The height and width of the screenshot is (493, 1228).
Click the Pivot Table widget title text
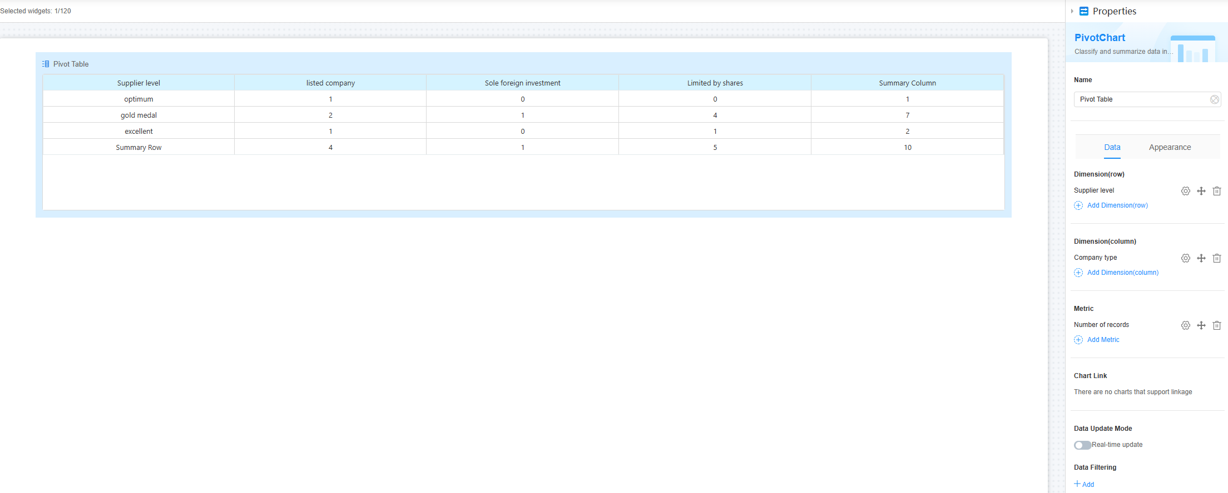coord(71,64)
